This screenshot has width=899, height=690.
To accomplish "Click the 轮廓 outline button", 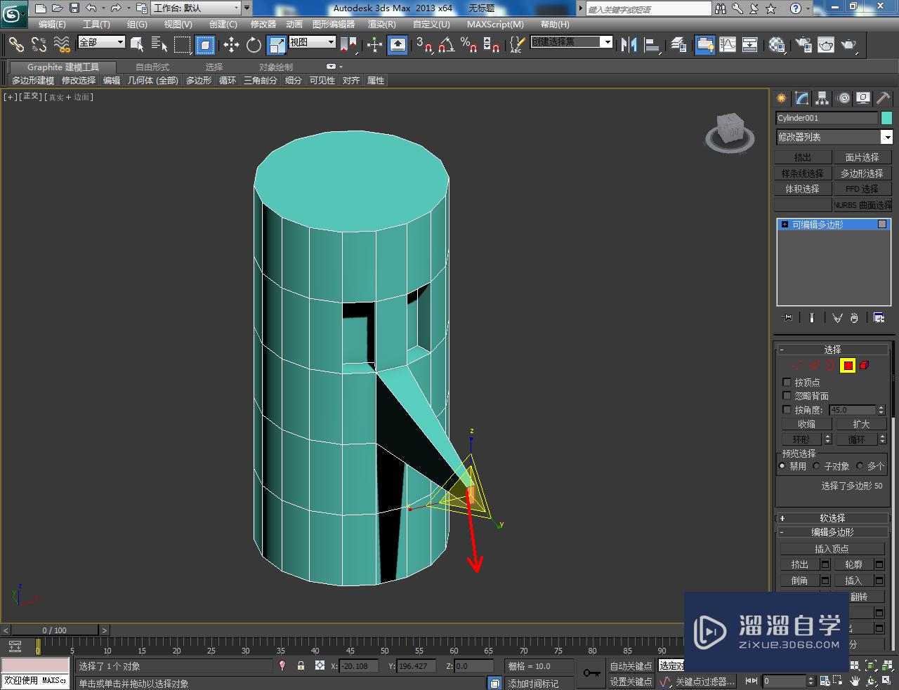I will [853, 564].
